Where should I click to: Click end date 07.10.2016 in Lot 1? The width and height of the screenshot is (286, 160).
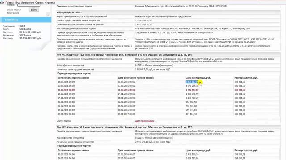[126, 86]
